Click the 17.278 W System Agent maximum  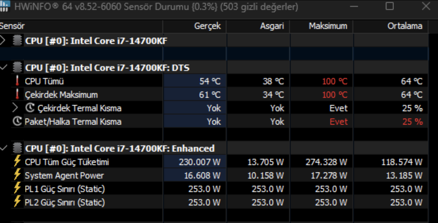click(x=329, y=175)
